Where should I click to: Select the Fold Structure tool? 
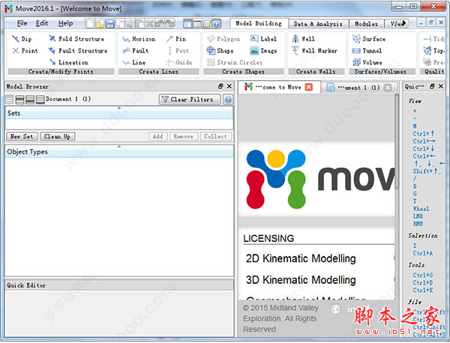76,39
